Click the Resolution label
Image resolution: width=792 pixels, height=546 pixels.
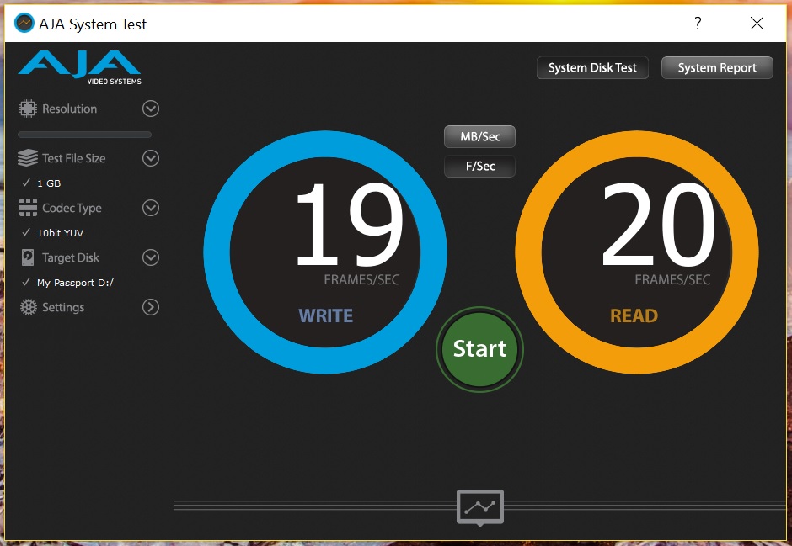click(69, 109)
